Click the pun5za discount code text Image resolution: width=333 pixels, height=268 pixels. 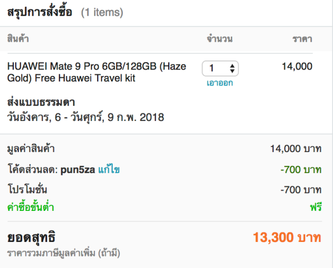(x=80, y=169)
